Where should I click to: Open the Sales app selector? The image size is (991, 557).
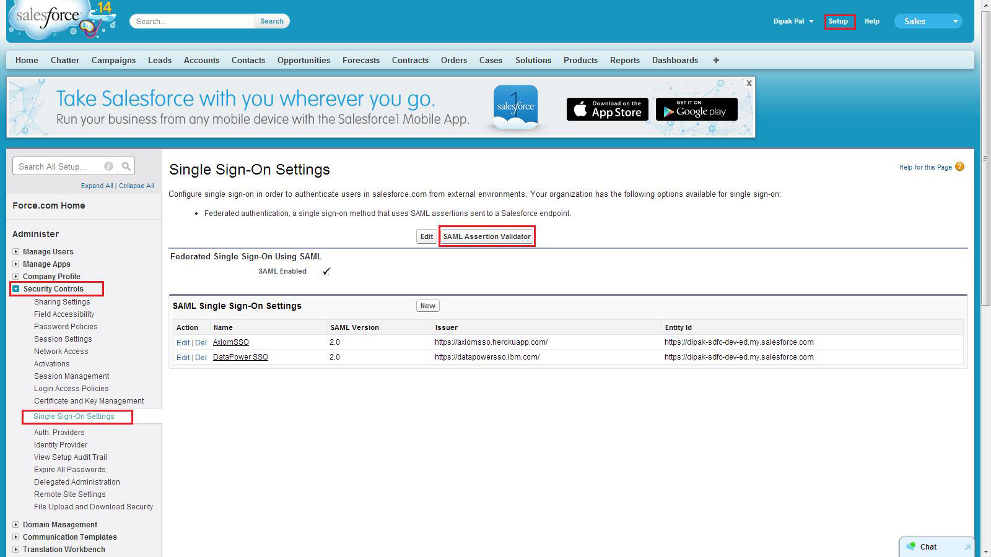pyautogui.click(x=927, y=20)
